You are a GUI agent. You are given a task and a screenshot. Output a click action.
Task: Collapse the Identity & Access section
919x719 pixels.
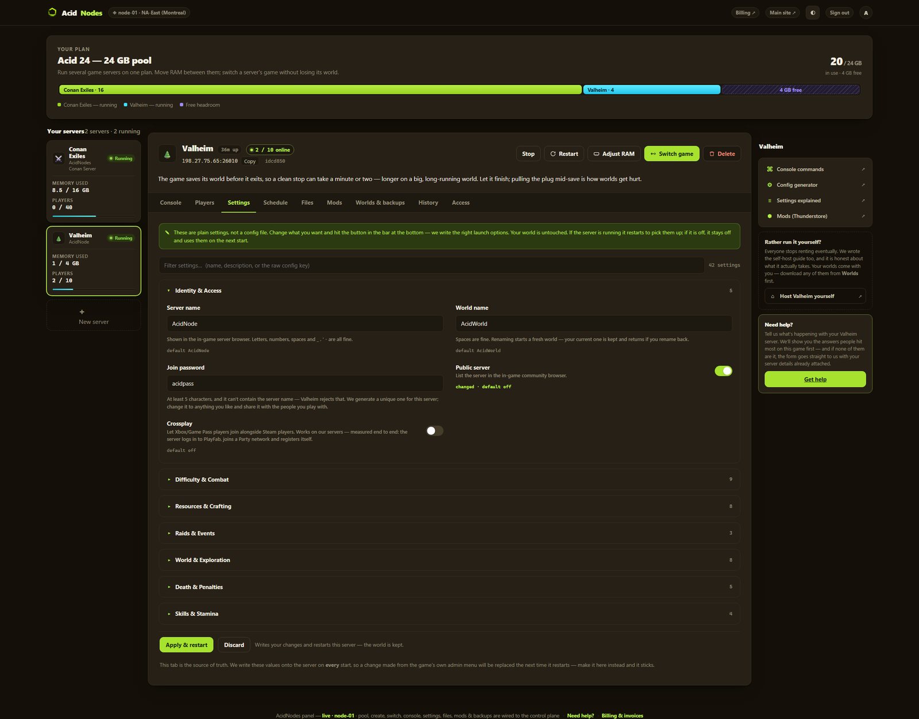coord(449,291)
